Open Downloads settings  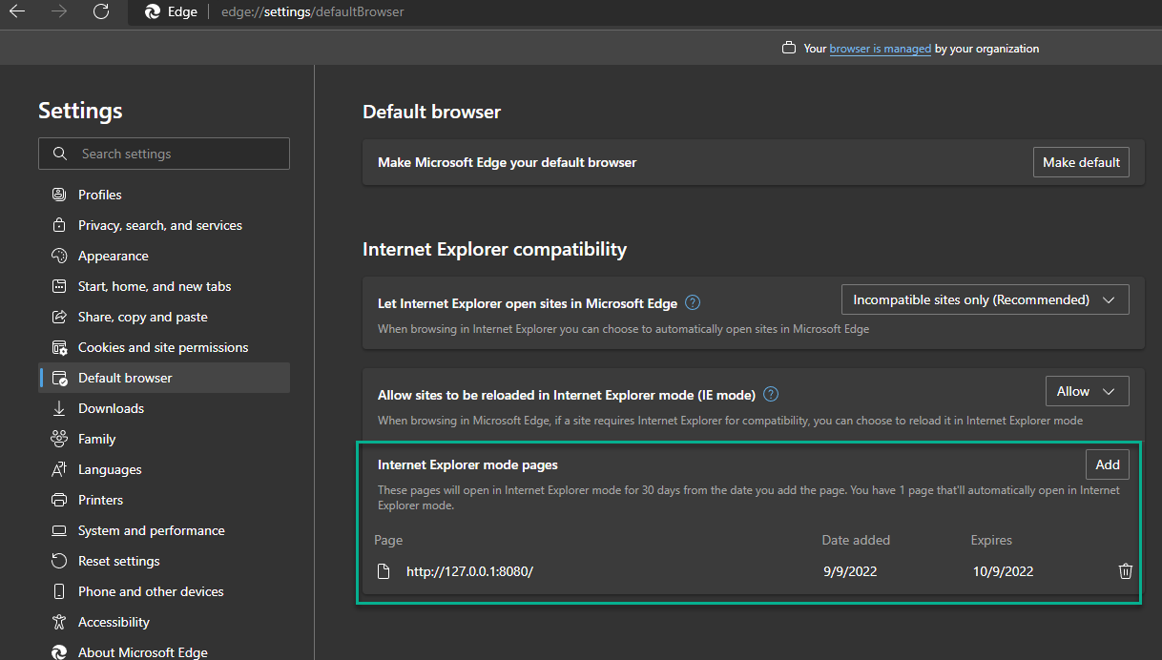164,408
